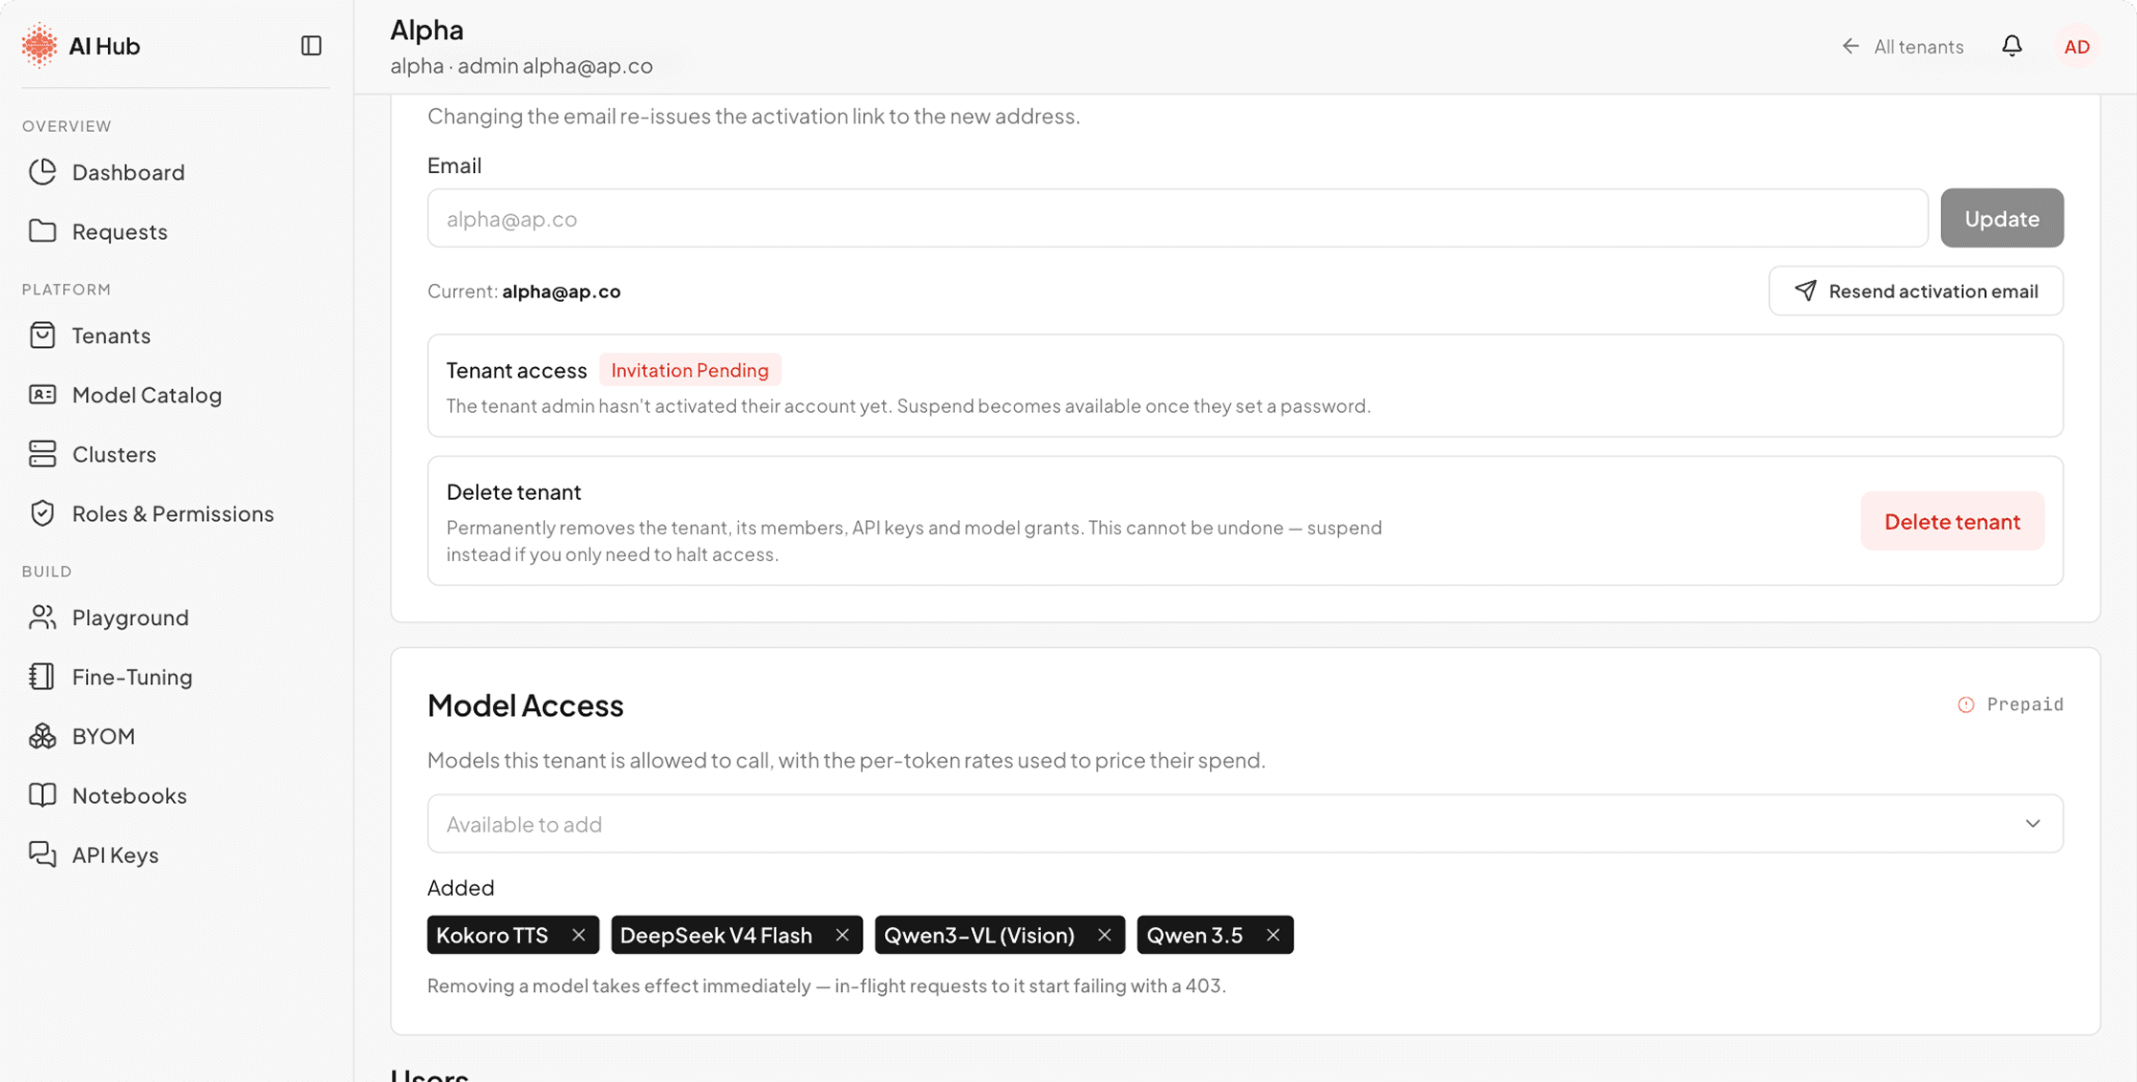Click the paper plane send icon
Viewport: 2137px width, 1082px height.
[1804, 291]
